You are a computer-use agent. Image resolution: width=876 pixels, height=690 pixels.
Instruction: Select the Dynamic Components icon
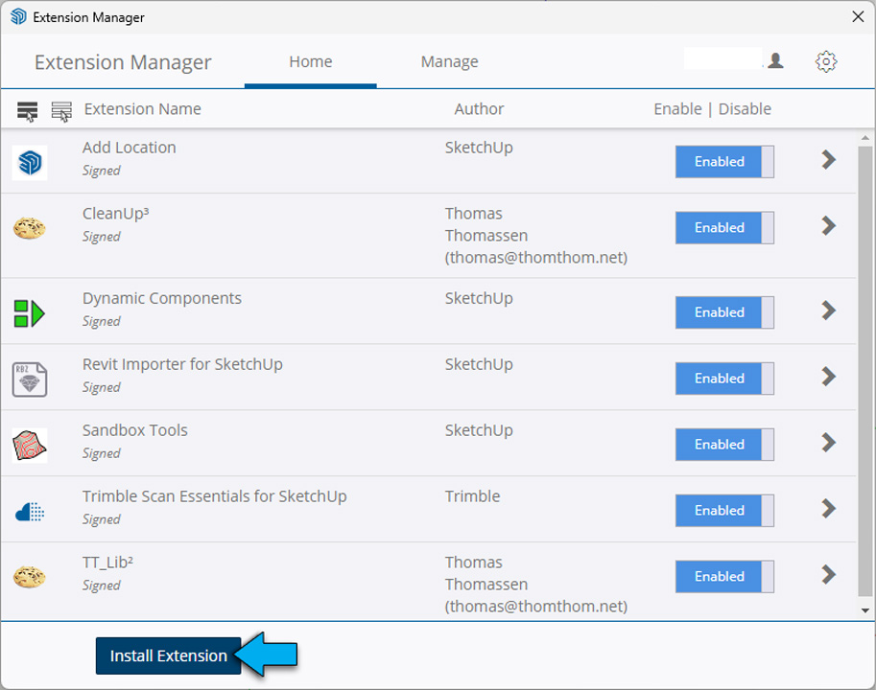coord(30,312)
